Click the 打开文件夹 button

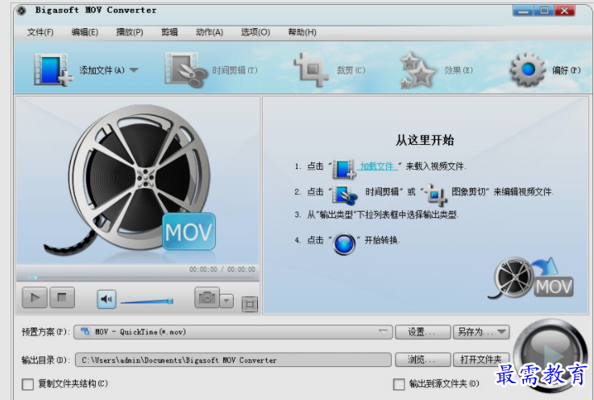[481, 360]
